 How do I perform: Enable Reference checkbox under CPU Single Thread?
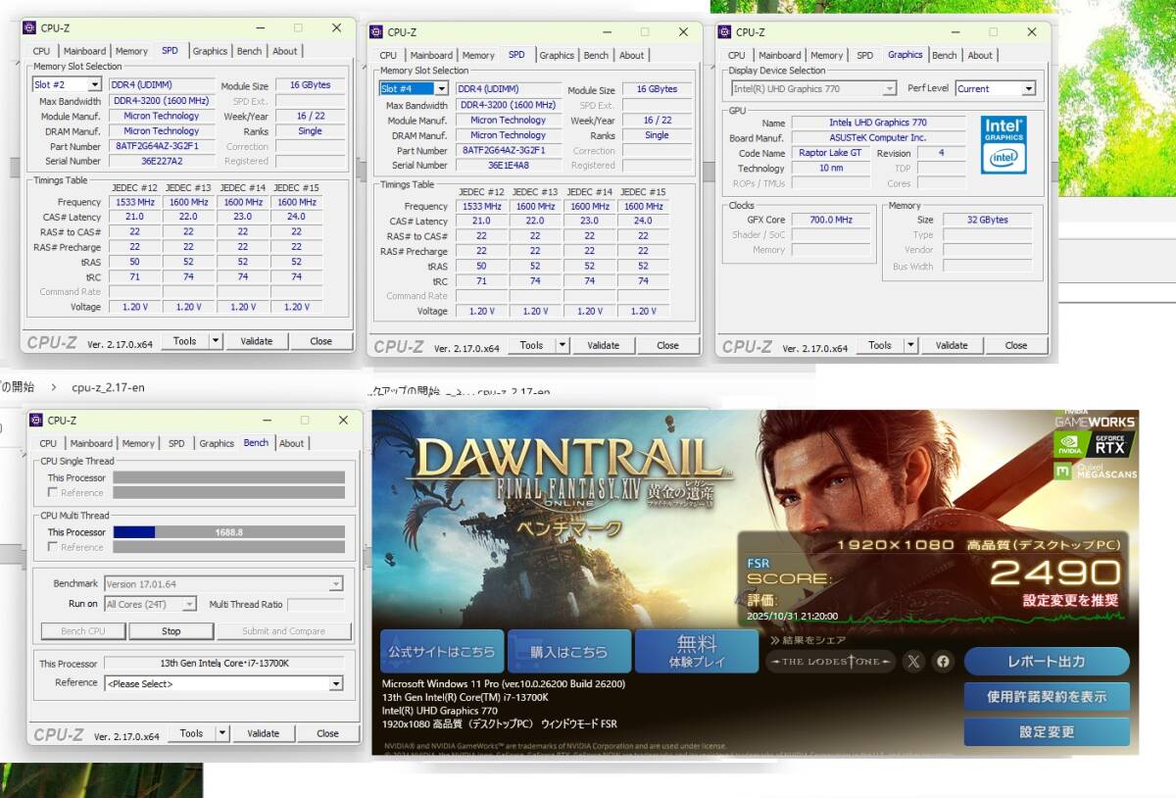[x=53, y=493]
